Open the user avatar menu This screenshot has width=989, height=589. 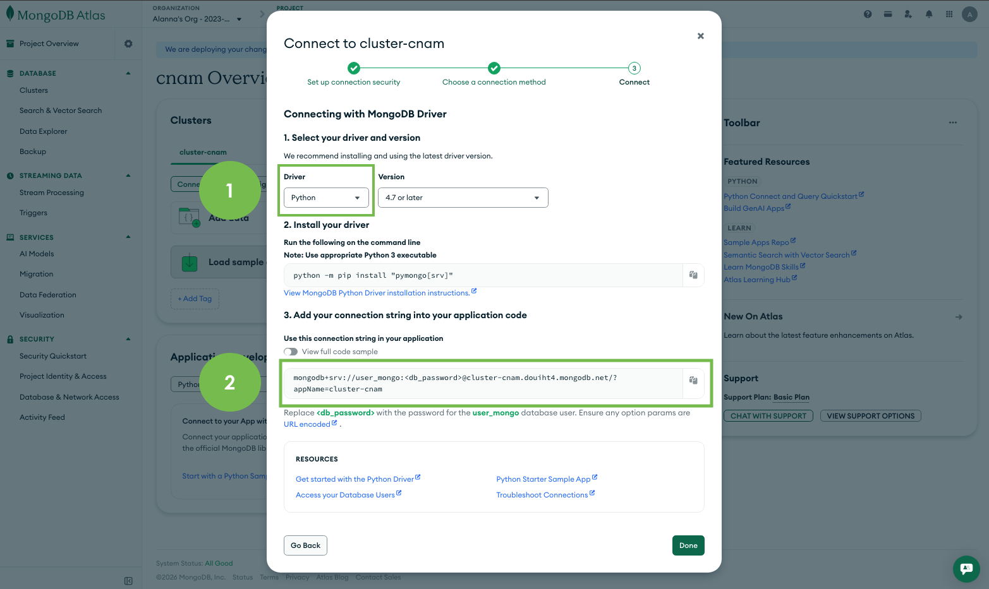(x=969, y=14)
